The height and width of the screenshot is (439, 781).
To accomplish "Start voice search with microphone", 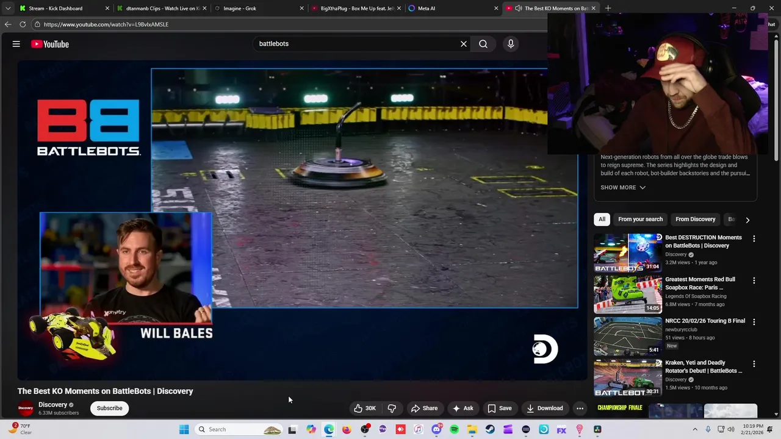I will [x=511, y=44].
